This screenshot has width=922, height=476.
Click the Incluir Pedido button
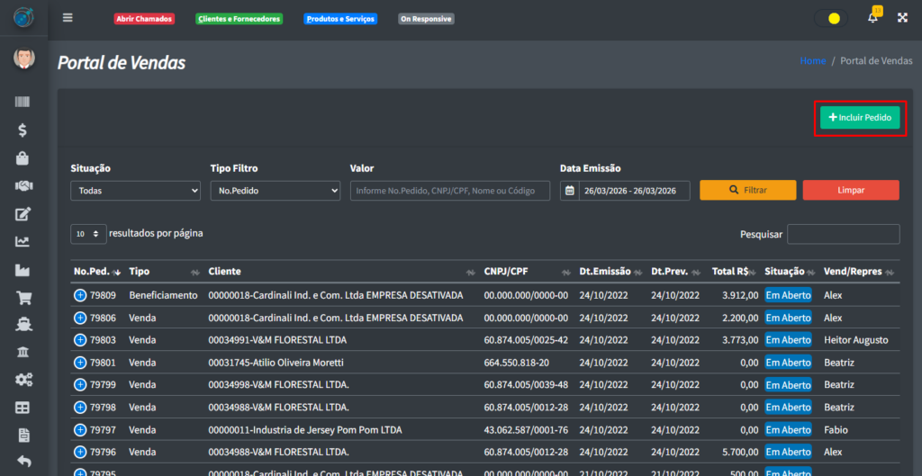point(860,118)
